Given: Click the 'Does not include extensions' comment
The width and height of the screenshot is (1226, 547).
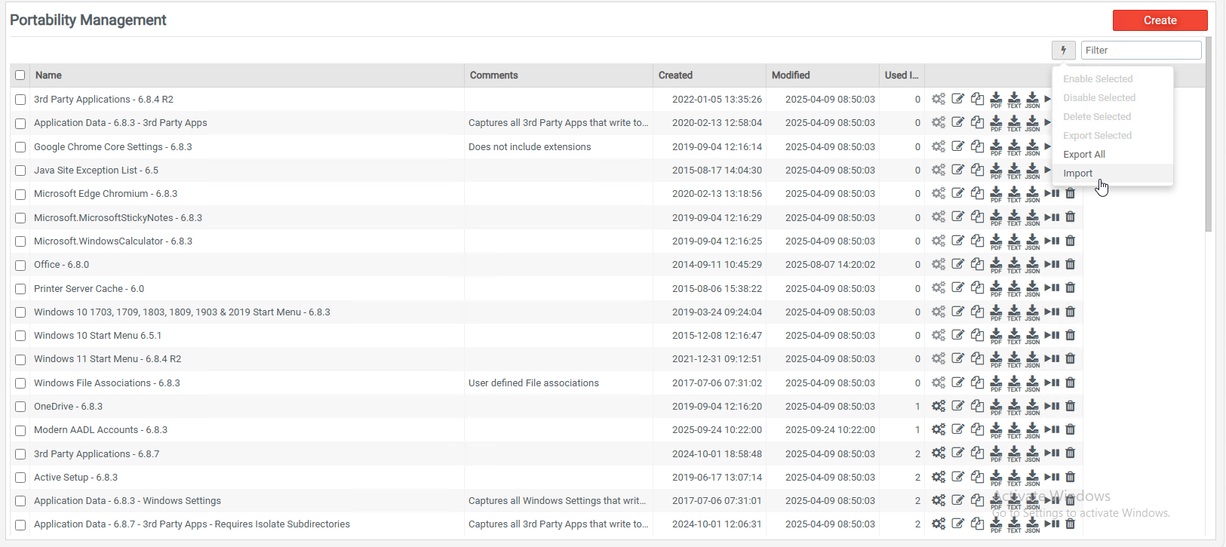Looking at the screenshot, I should 530,147.
